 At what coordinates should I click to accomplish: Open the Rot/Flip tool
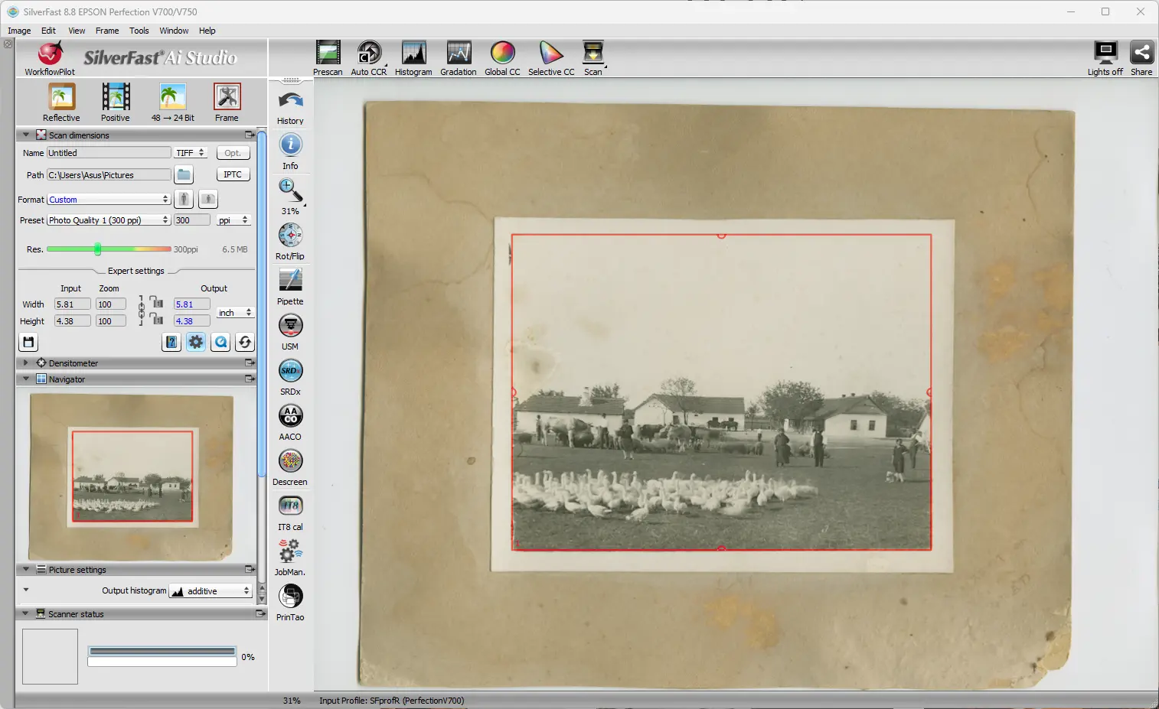(x=290, y=235)
